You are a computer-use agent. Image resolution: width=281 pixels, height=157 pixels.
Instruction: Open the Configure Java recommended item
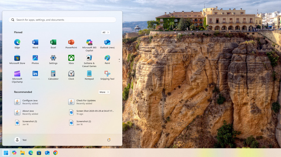(30, 102)
